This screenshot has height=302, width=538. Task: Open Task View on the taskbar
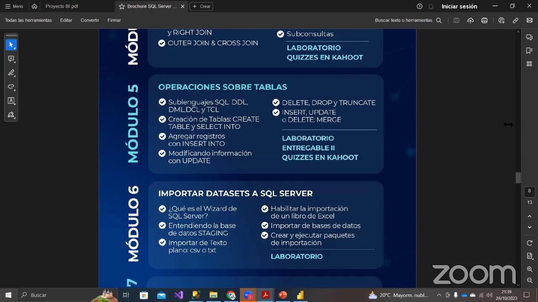pyautogui.click(x=126, y=295)
